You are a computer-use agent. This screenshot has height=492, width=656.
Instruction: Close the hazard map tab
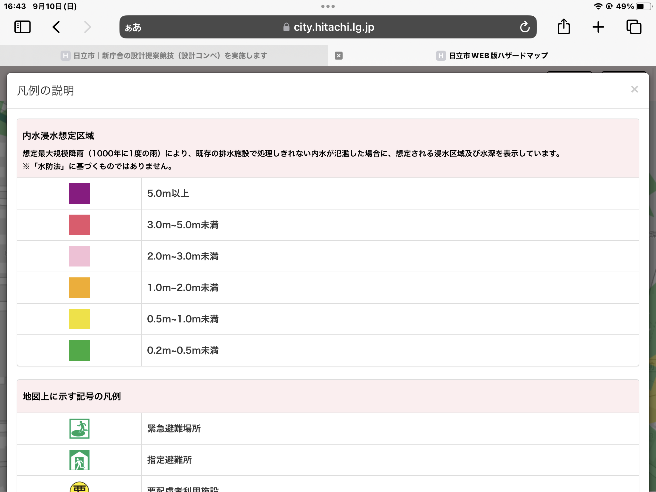pos(339,56)
